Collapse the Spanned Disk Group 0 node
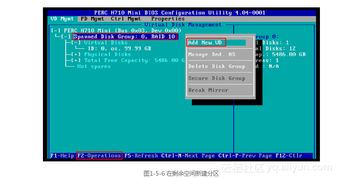Image resolution: width=337 pixels, height=178 pixels. point(66,37)
